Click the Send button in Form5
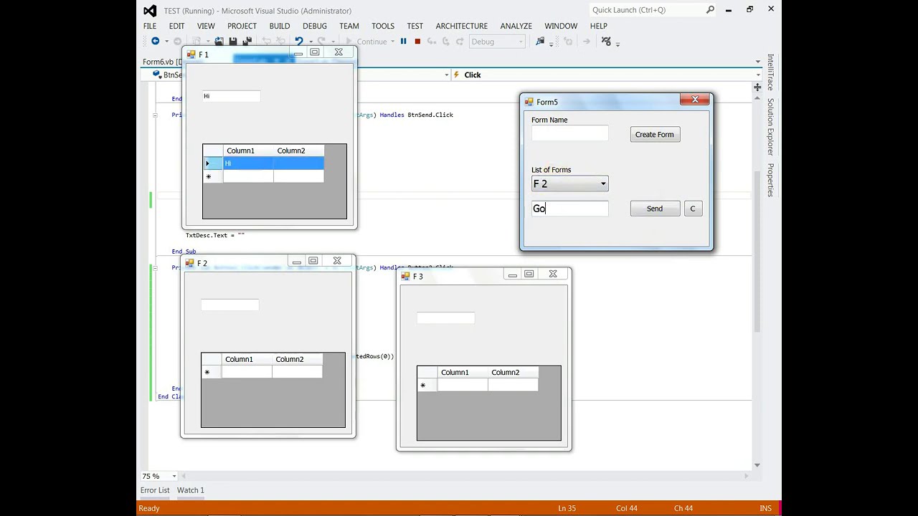Screen dimensions: 918x516 [x=655, y=209]
